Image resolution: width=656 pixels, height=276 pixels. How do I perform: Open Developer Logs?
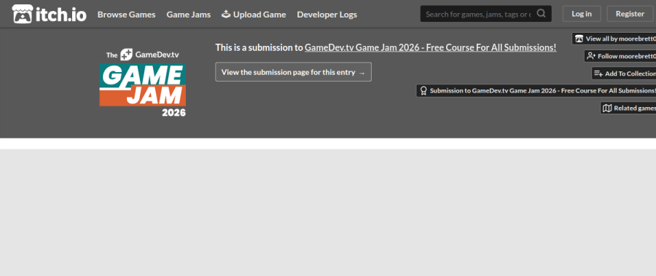pyautogui.click(x=327, y=15)
